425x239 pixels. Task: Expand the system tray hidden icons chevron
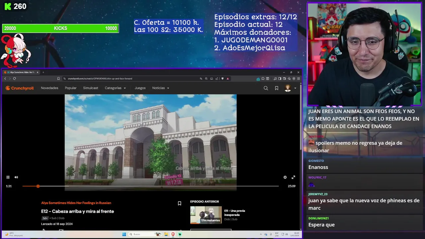point(261,234)
